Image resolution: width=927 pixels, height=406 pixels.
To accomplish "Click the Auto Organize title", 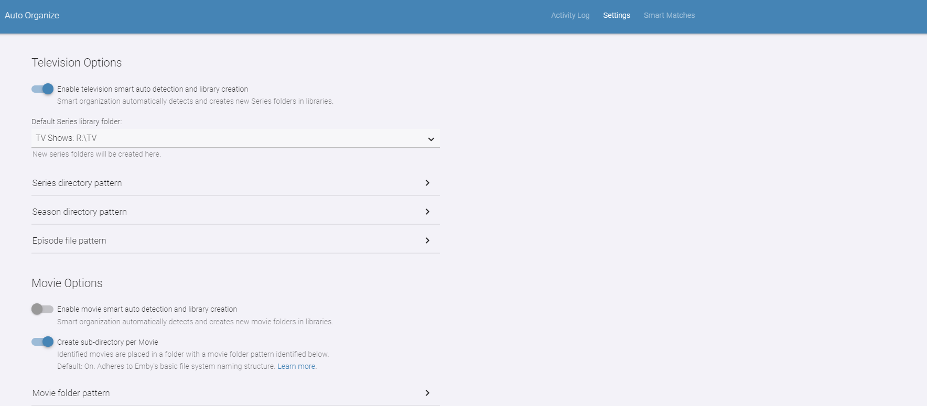I will point(32,16).
